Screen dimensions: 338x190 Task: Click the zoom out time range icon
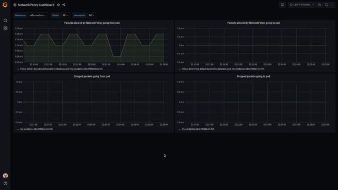320,5
